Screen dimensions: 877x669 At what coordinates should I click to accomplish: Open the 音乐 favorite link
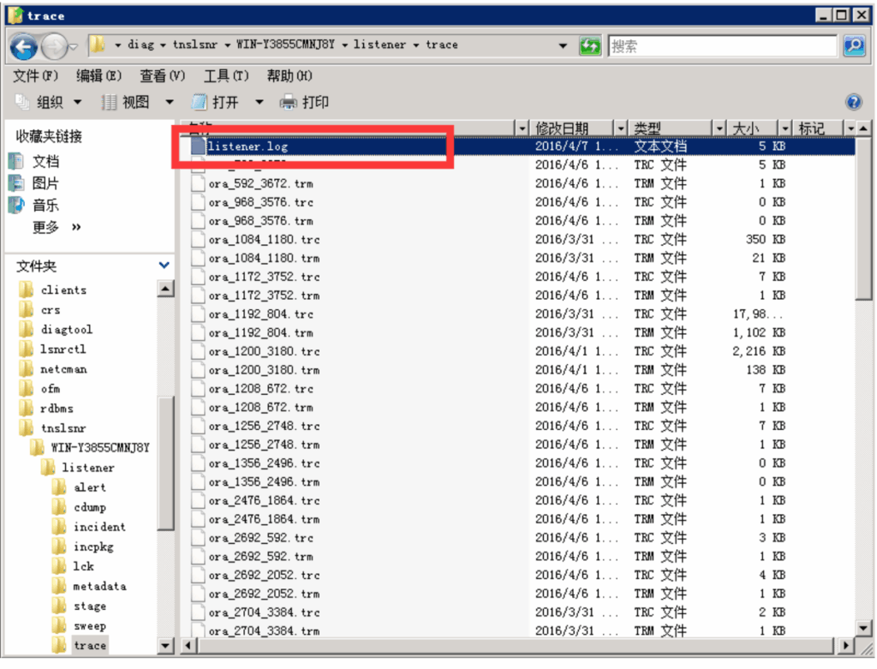click(x=45, y=206)
